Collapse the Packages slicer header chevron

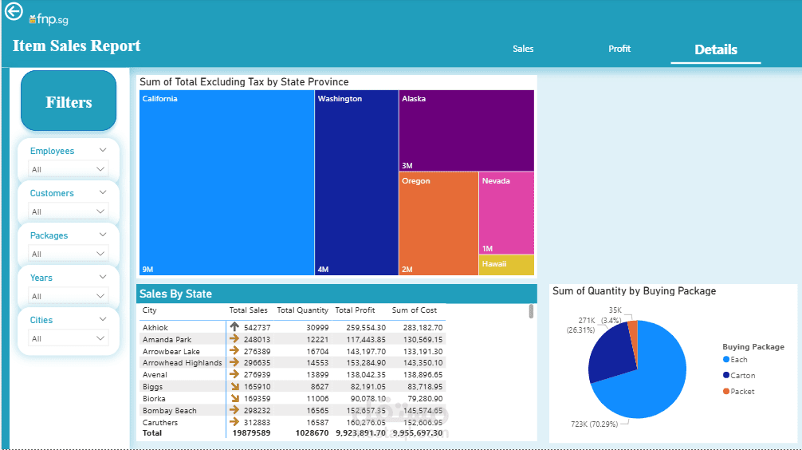tap(103, 235)
